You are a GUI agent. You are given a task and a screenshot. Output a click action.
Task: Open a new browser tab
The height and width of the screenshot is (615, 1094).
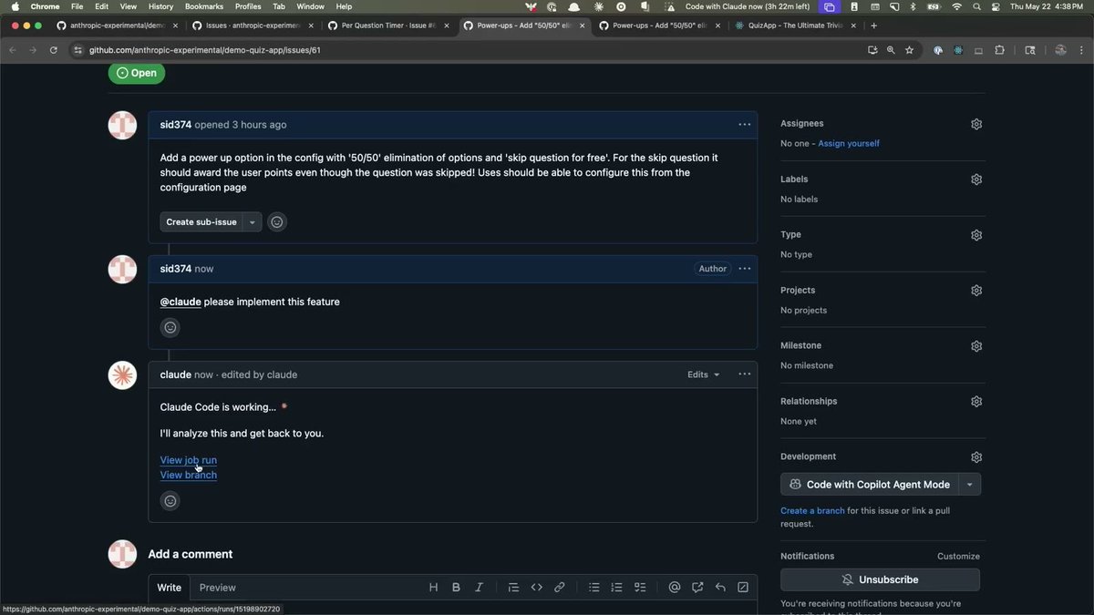pyautogui.click(x=873, y=26)
